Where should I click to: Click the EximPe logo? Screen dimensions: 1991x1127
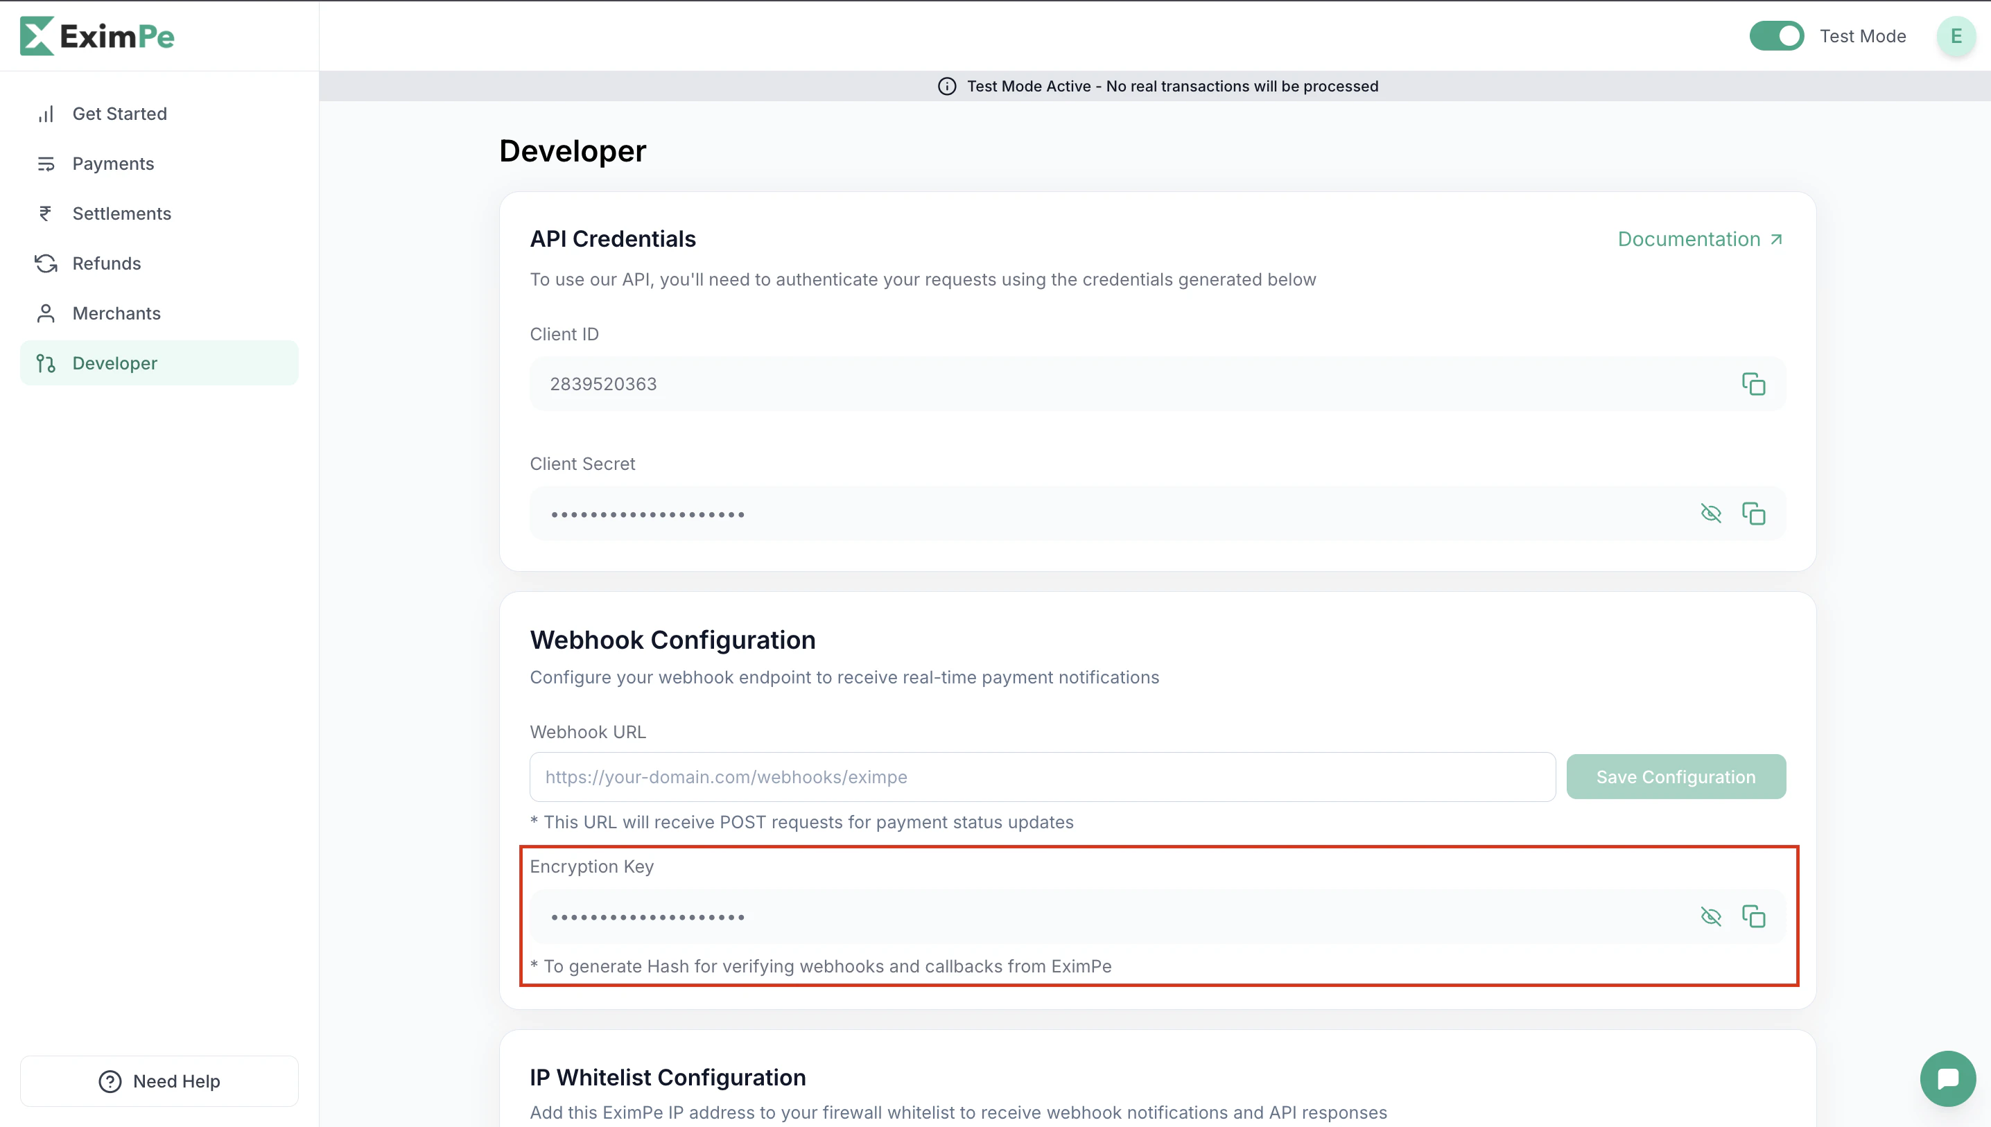pos(96,35)
